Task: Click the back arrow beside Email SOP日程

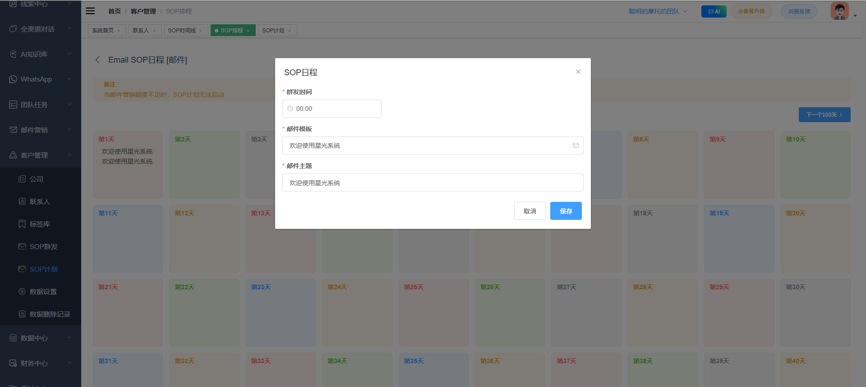Action: (x=97, y=60)
